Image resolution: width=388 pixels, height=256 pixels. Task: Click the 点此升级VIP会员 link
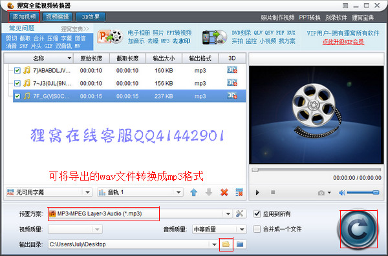click(x=343, y=42)
